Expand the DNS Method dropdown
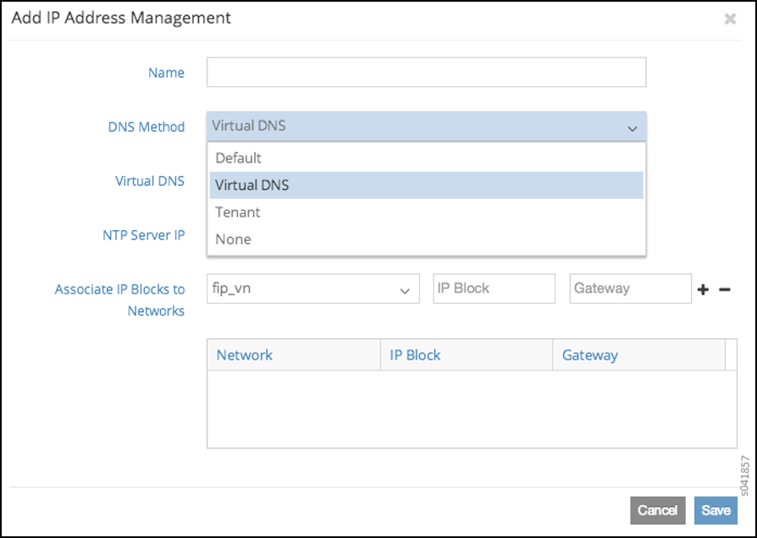This screenshot has height=538, width=757. (426, 126)
